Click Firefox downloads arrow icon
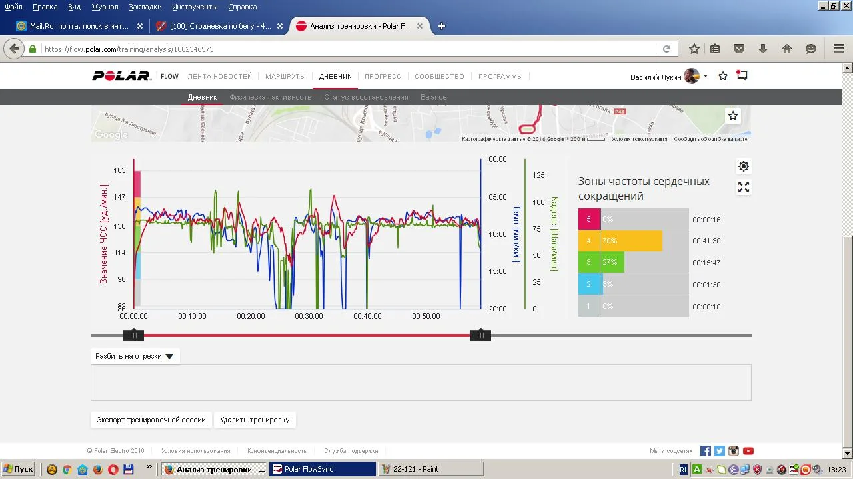Viewport: 853px width, 479px height. [763, 49]
